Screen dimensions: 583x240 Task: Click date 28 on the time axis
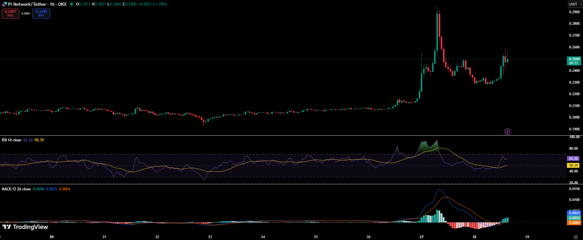tap(475, 237)
